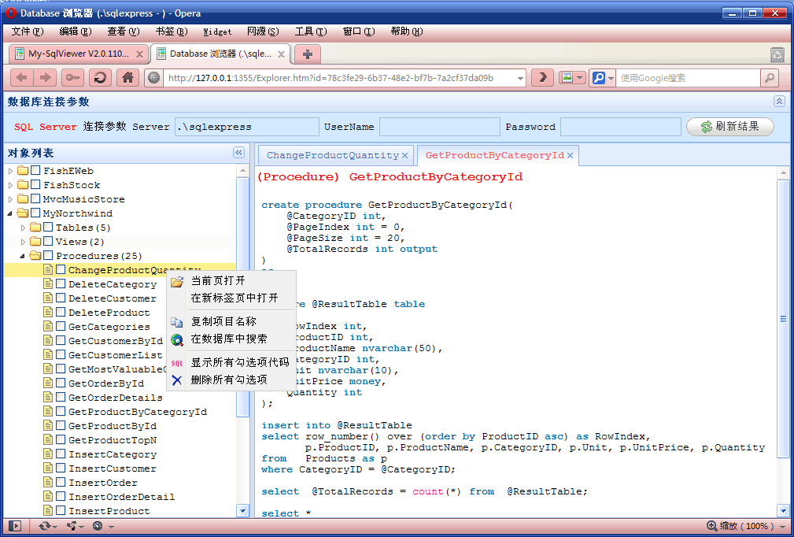The width and height of the screenshot is (794, 537).
Task: Choose 当前页打开 from the context menu
Action: 231,280
